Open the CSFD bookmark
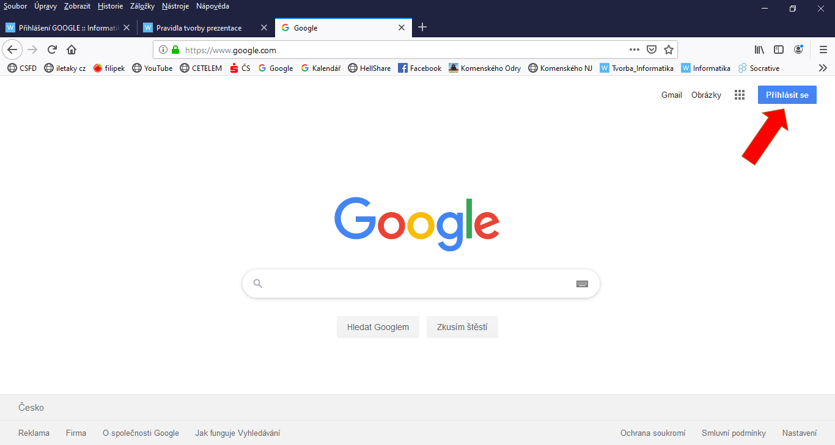The height and width of the screenshot is (445, 835). pyautogui.click(x=22, y=68)
